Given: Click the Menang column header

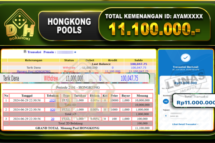Looking at the screenshot, I should 142,96.
